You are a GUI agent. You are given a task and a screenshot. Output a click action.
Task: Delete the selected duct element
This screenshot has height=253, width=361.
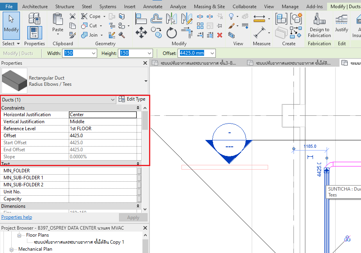[220, 35]
